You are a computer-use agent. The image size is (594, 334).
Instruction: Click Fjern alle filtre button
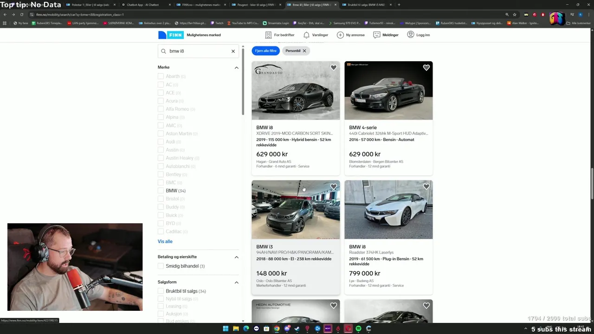pos(265,51)
